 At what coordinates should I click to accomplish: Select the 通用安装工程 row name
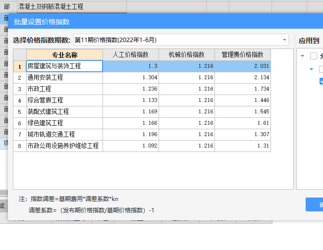coord(65,78)
